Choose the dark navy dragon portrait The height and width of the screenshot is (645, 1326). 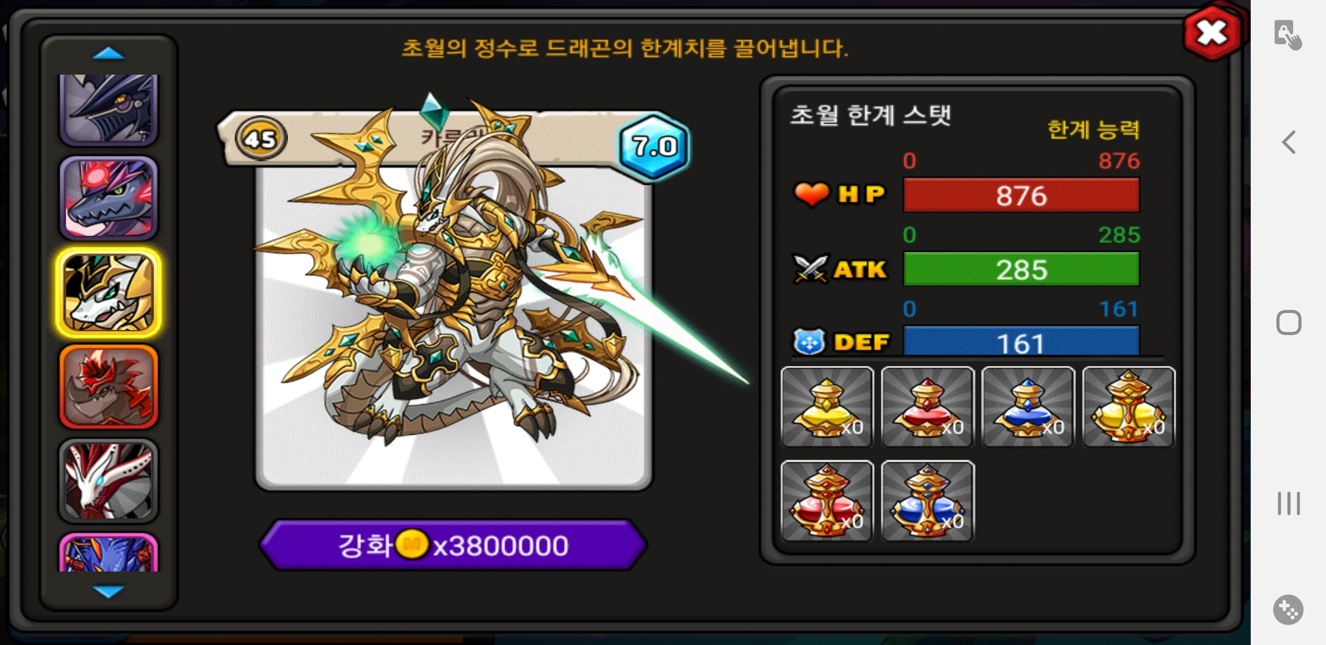pyautogui.click(x=109, y=110)
